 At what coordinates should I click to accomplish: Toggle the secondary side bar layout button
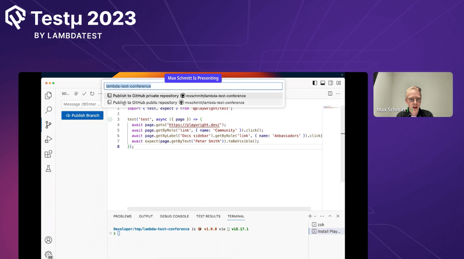click(x=331, y=83)
